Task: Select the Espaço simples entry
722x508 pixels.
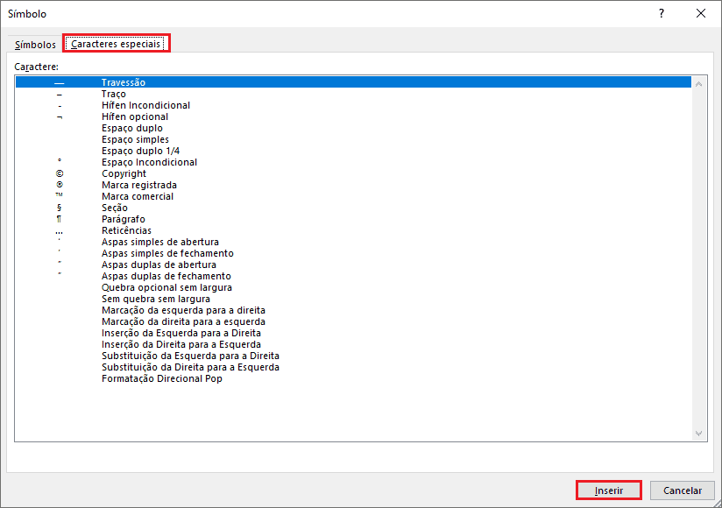Action: pyautogui.click(x=353, y=139)
